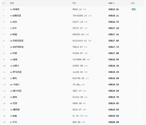146x125 pixels.
Task: Select the CL 智利 country cell
Action: (x=14, y=78)
